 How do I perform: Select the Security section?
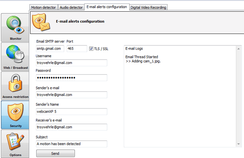15,115
